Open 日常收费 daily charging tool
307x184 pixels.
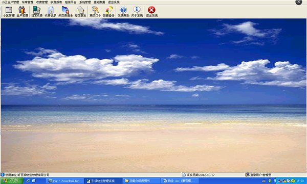click(37, 12)
